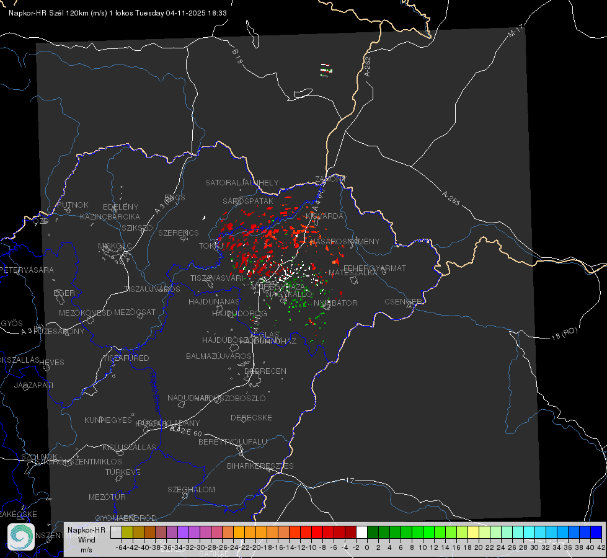Image resolution: width=607 pixels, height=558 pixels.
Task: Choose the deep blue swatch between 40 and 42
Action: point(596,532)
